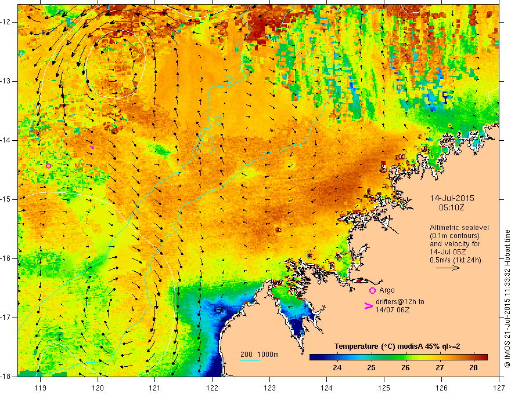This screenshot has height=394, width=511.
Task: Click the Argo float marker near 119E
Action: 48,166
